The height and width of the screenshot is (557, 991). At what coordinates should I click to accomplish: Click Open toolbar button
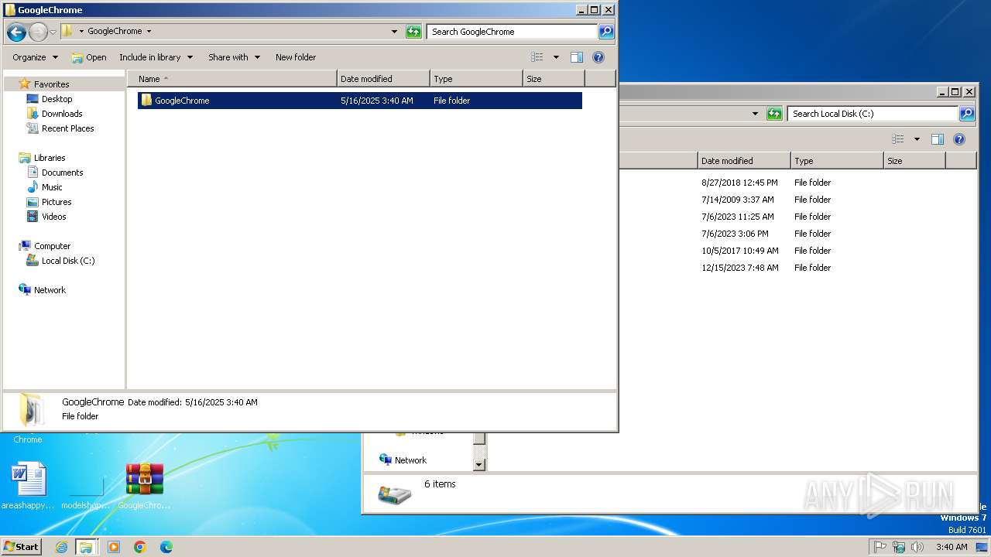coord(89,57)
